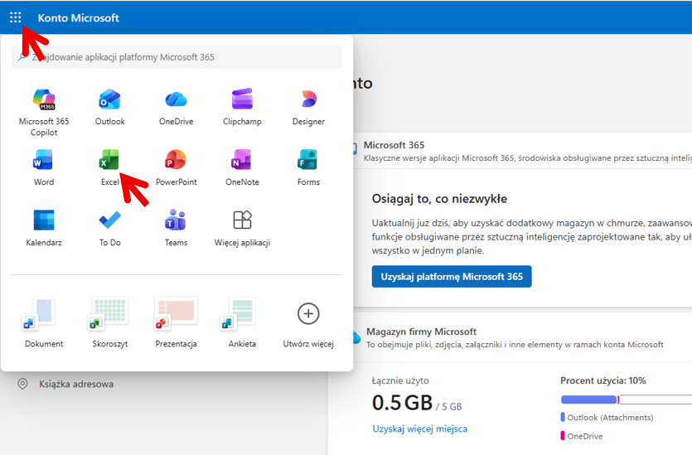Launch Teams app

pyautogui.click(x=176, y=228)
